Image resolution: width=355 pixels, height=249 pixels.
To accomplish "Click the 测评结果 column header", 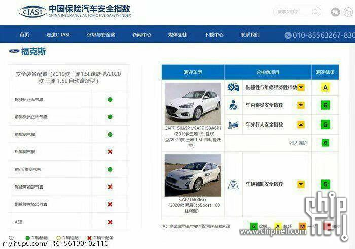I will tap(325, 72).
